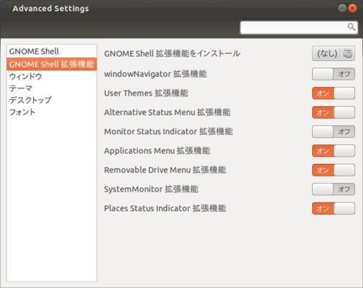Turn off the User Themes extension

tap(333, 94)
